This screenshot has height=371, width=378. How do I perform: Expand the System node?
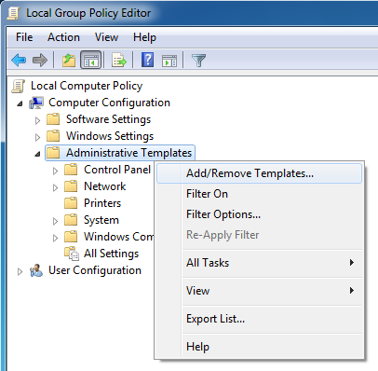[x=55, y=221]
